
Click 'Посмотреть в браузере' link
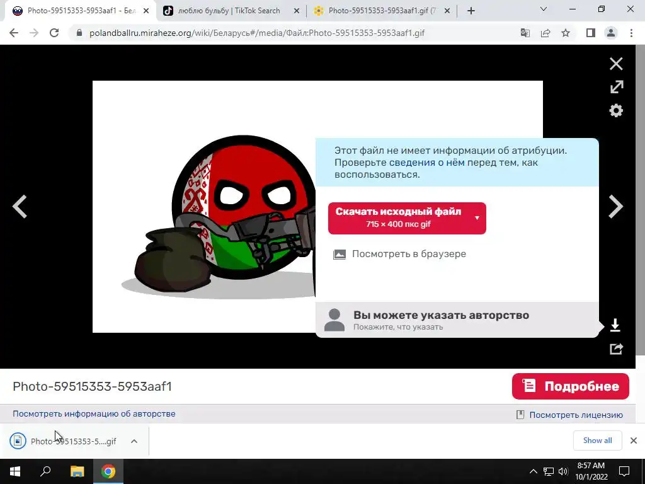click(x=409, y=254)
